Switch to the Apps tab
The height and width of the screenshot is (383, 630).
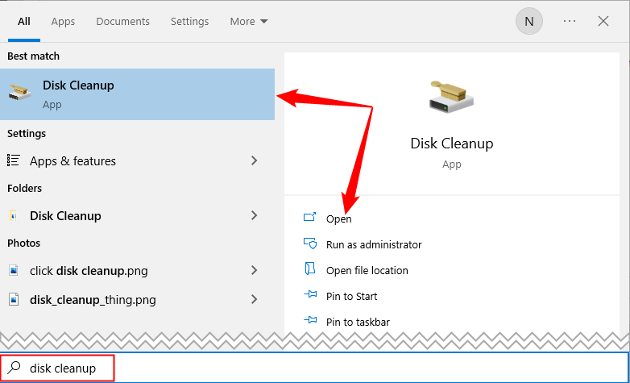pos(63,22)
